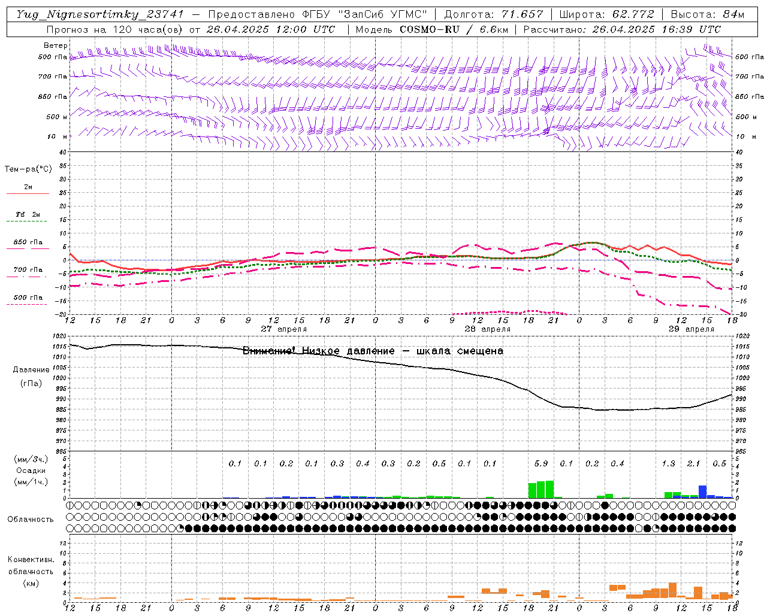This screenshot has height=613, width=767.
Task: Click the 500 м wind level label on the left
Action: (57, 117)
